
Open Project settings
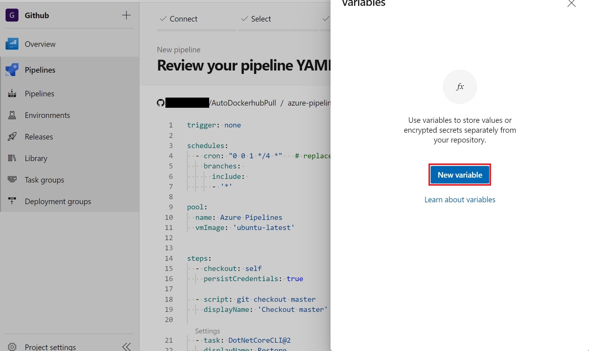[x=50, y=347]
